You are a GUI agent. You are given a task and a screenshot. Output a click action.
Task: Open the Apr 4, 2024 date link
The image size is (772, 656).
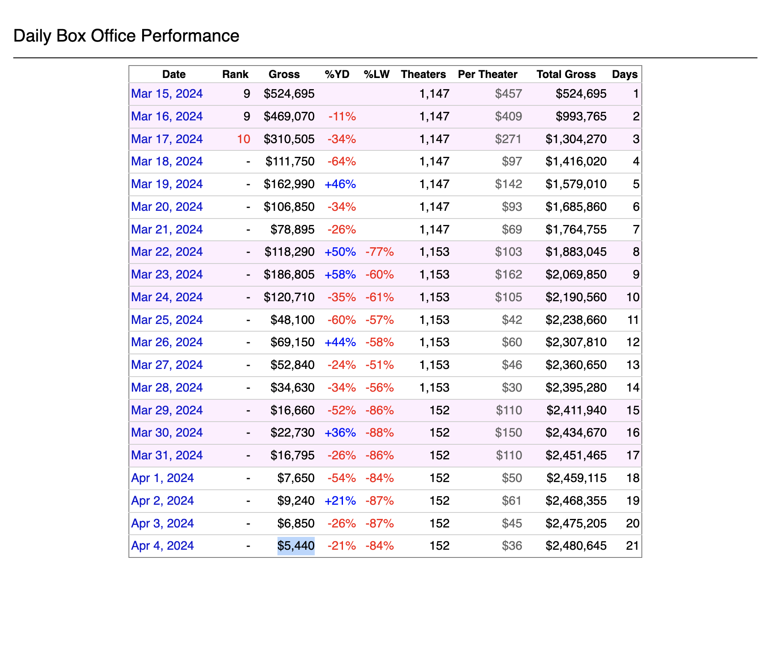(162, 546)
